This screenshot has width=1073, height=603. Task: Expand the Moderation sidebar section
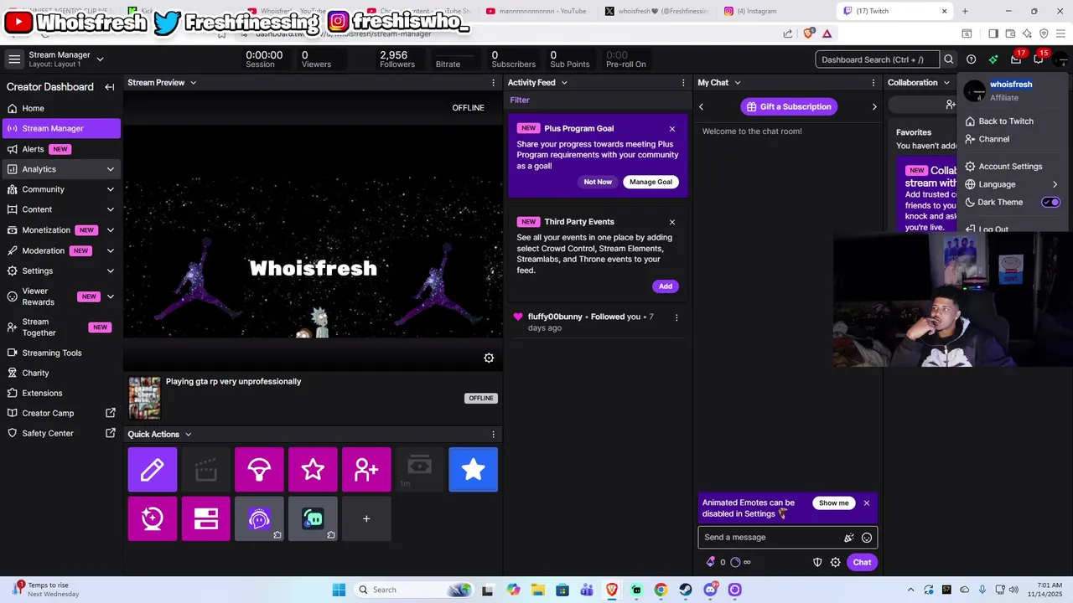click(110, 250)
